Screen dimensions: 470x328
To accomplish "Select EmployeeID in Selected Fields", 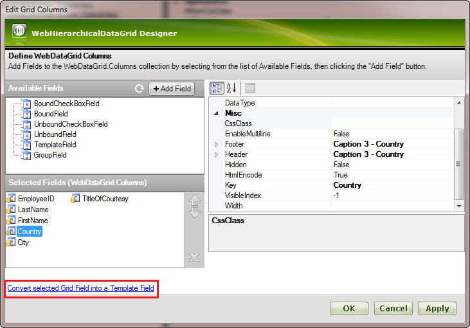I will tap(35, 199).
